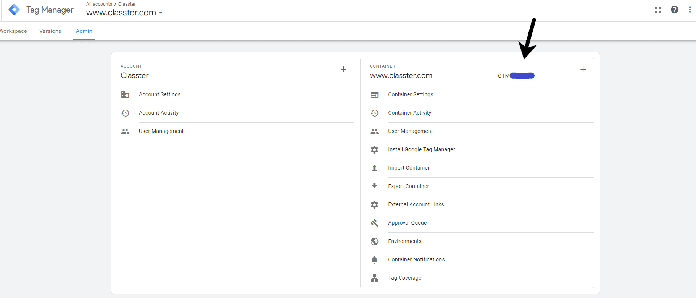Click the GTM container ID

(x=516, y=76)
